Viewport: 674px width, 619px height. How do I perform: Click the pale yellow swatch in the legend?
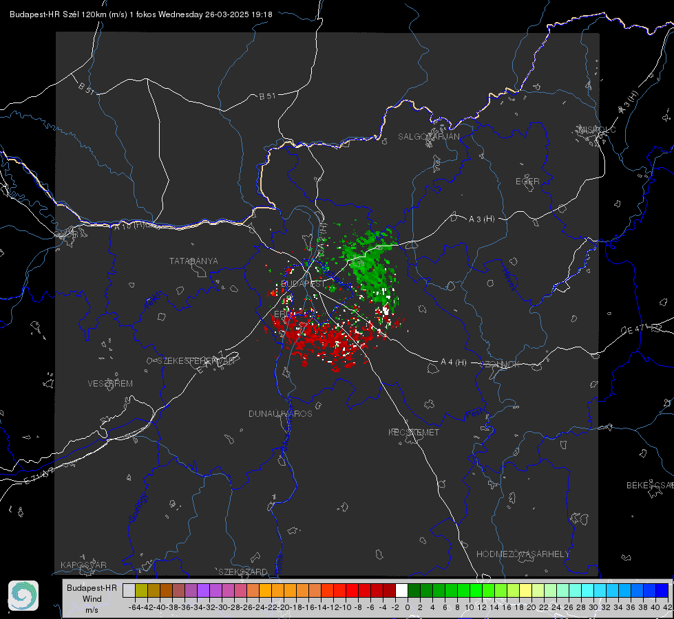(526, 591)
